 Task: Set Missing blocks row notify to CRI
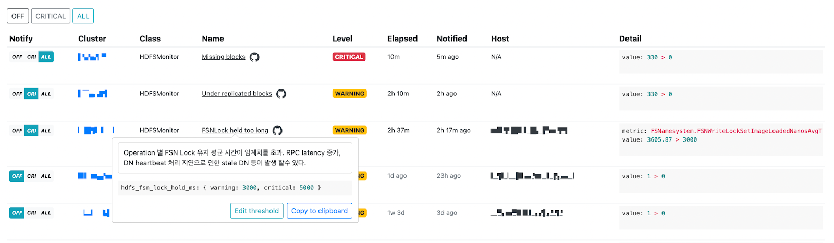coord(32,57)
